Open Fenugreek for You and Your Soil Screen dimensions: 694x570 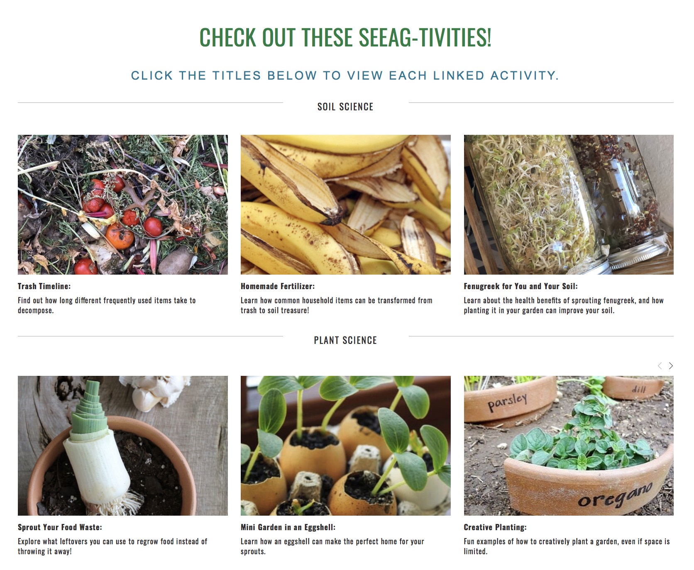(520, 286)
